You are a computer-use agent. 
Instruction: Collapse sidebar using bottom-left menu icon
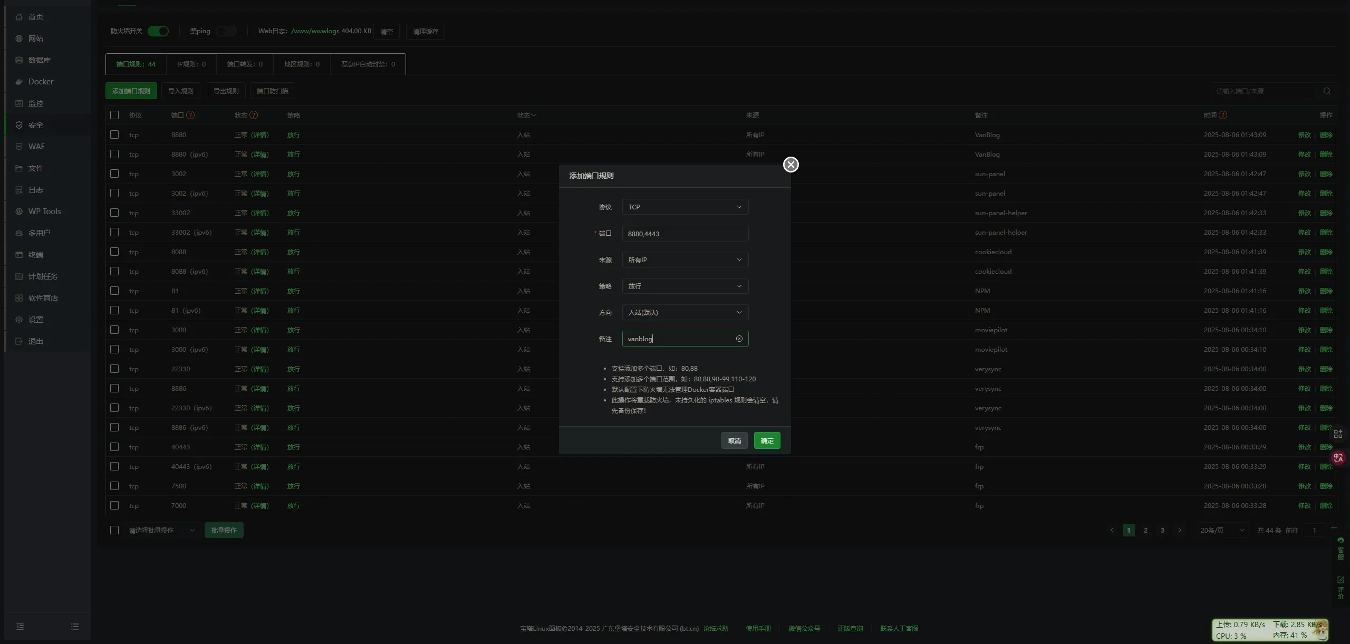pyautogui.click(x=20, y=627)
